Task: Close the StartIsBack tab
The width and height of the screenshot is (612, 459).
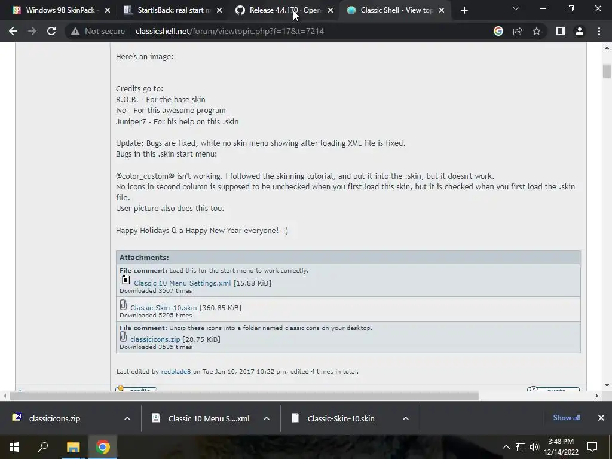Action: click(219, 10)
